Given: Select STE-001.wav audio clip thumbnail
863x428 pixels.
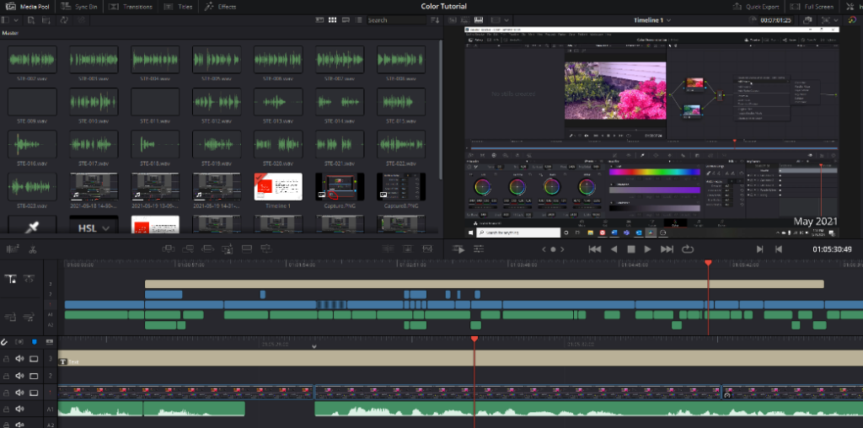Looking at the screenshot, I should click(x=94, y=60).
